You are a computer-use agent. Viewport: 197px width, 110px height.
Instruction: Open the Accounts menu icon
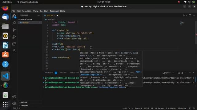(x=14, y=97)
